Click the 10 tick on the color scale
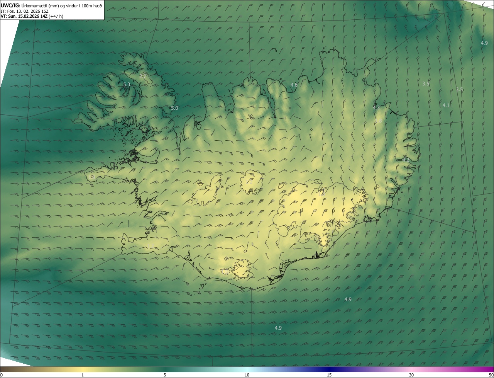Screen dimensions: 494x378 [247, 375]
